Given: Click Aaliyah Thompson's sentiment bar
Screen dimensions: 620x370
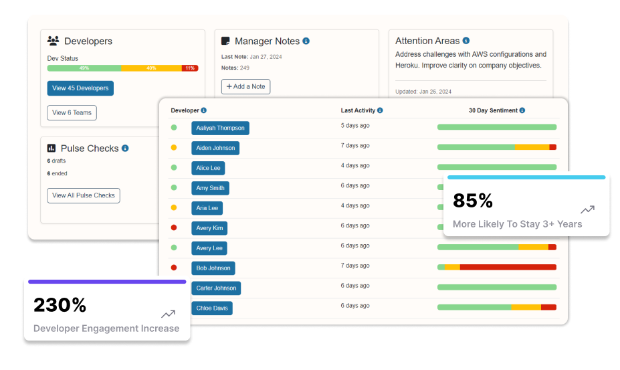Looking at the screenshot, I should tap(497, 127).
